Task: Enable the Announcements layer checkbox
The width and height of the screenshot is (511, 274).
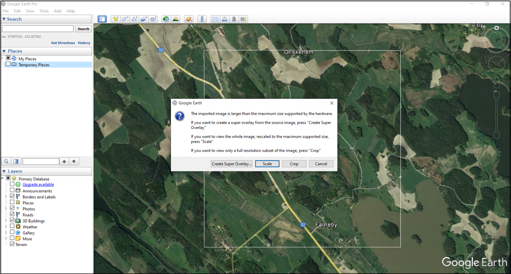Action: tap(12, 190)
